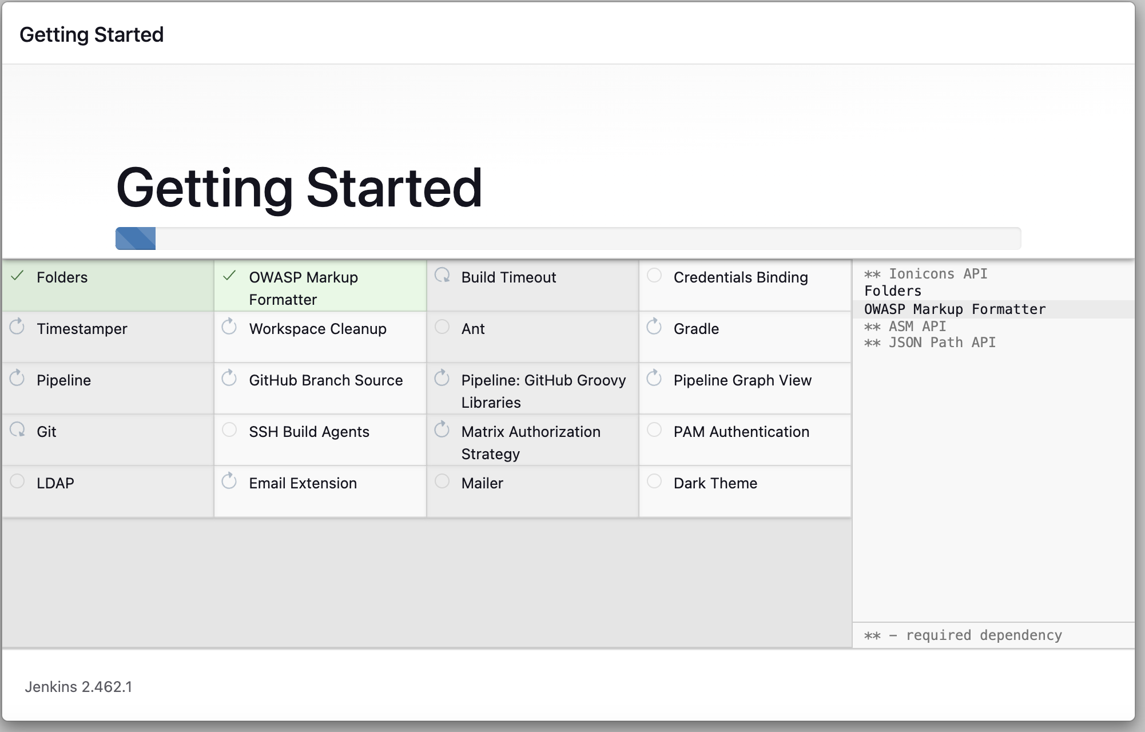This screenshot has width=1145, height=732.
Task: Click the green checkmark beside Folders
Action: [x=18, y=276]
